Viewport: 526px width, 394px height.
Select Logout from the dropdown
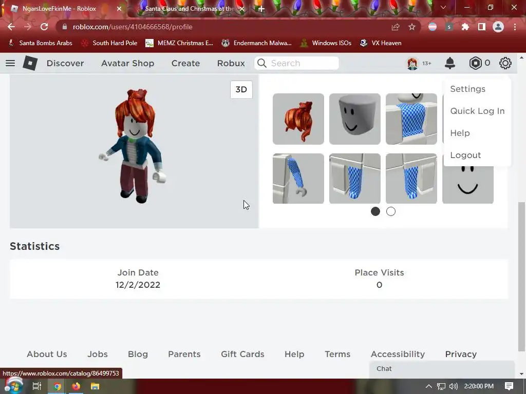click(x=465, y=155)
